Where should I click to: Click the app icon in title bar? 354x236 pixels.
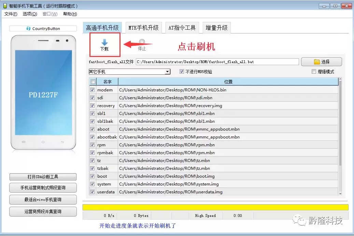point(5,6)
